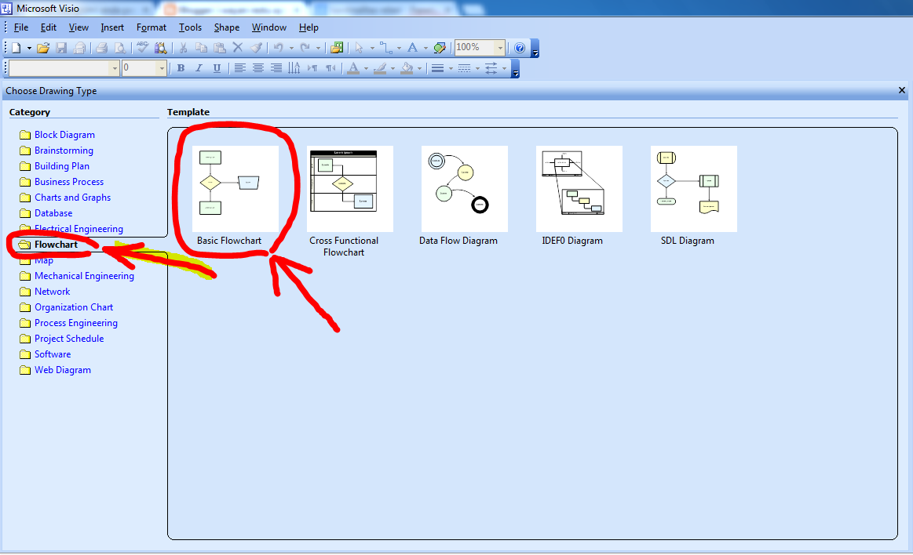913x555 pixels.
Task: Open the Edit menu
Action: tap(49, 27)
